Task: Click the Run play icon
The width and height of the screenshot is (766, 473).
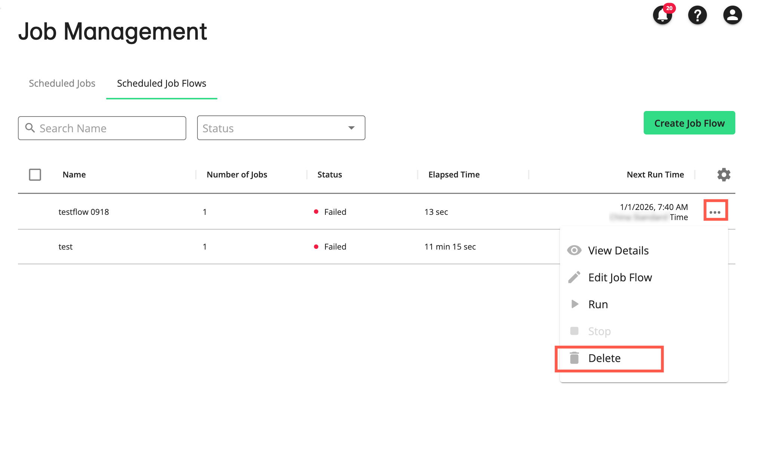Action: (574, 304)
